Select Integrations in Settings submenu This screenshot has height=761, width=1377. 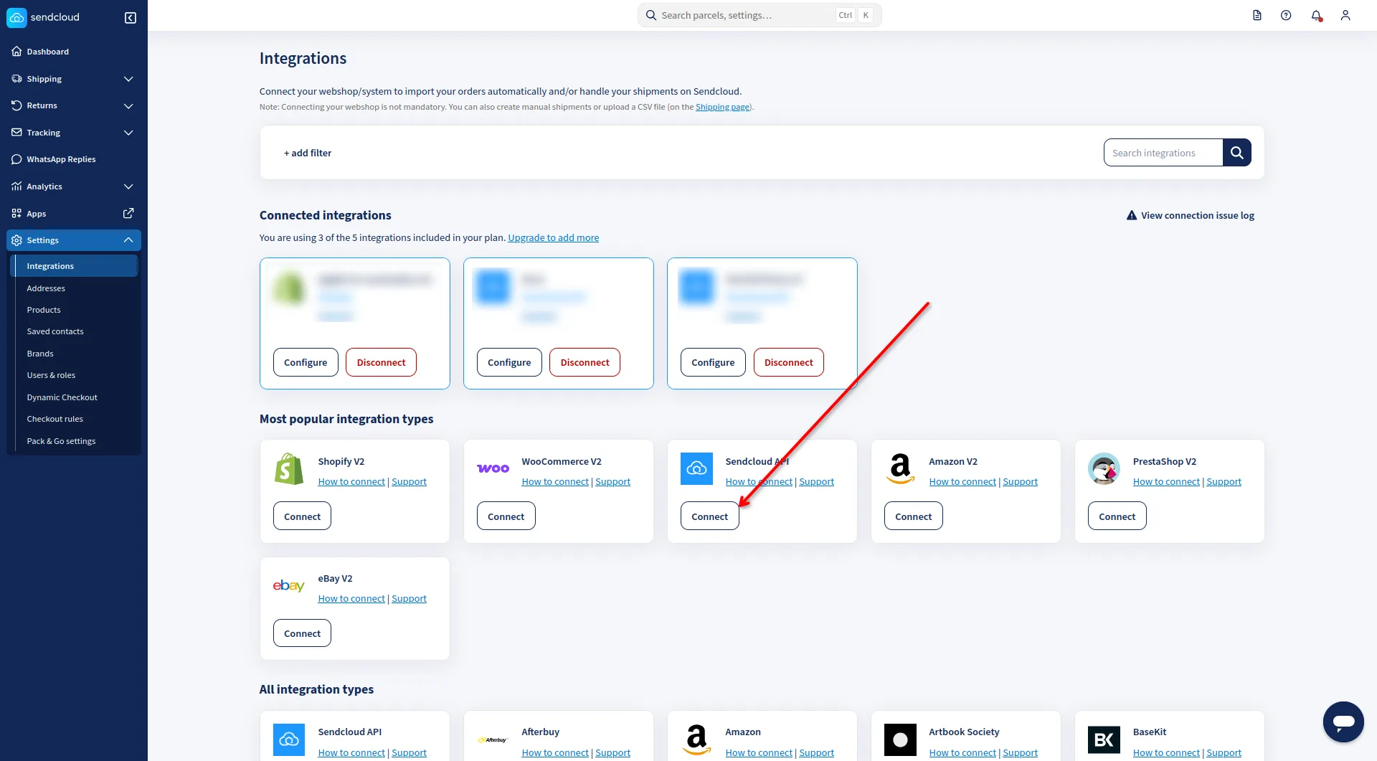(x=75, y=266)
